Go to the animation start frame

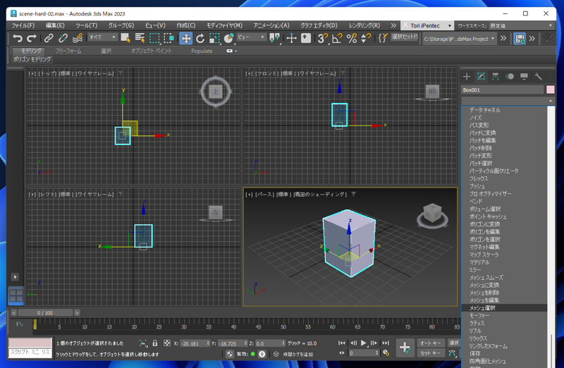[x=342, y=343]
